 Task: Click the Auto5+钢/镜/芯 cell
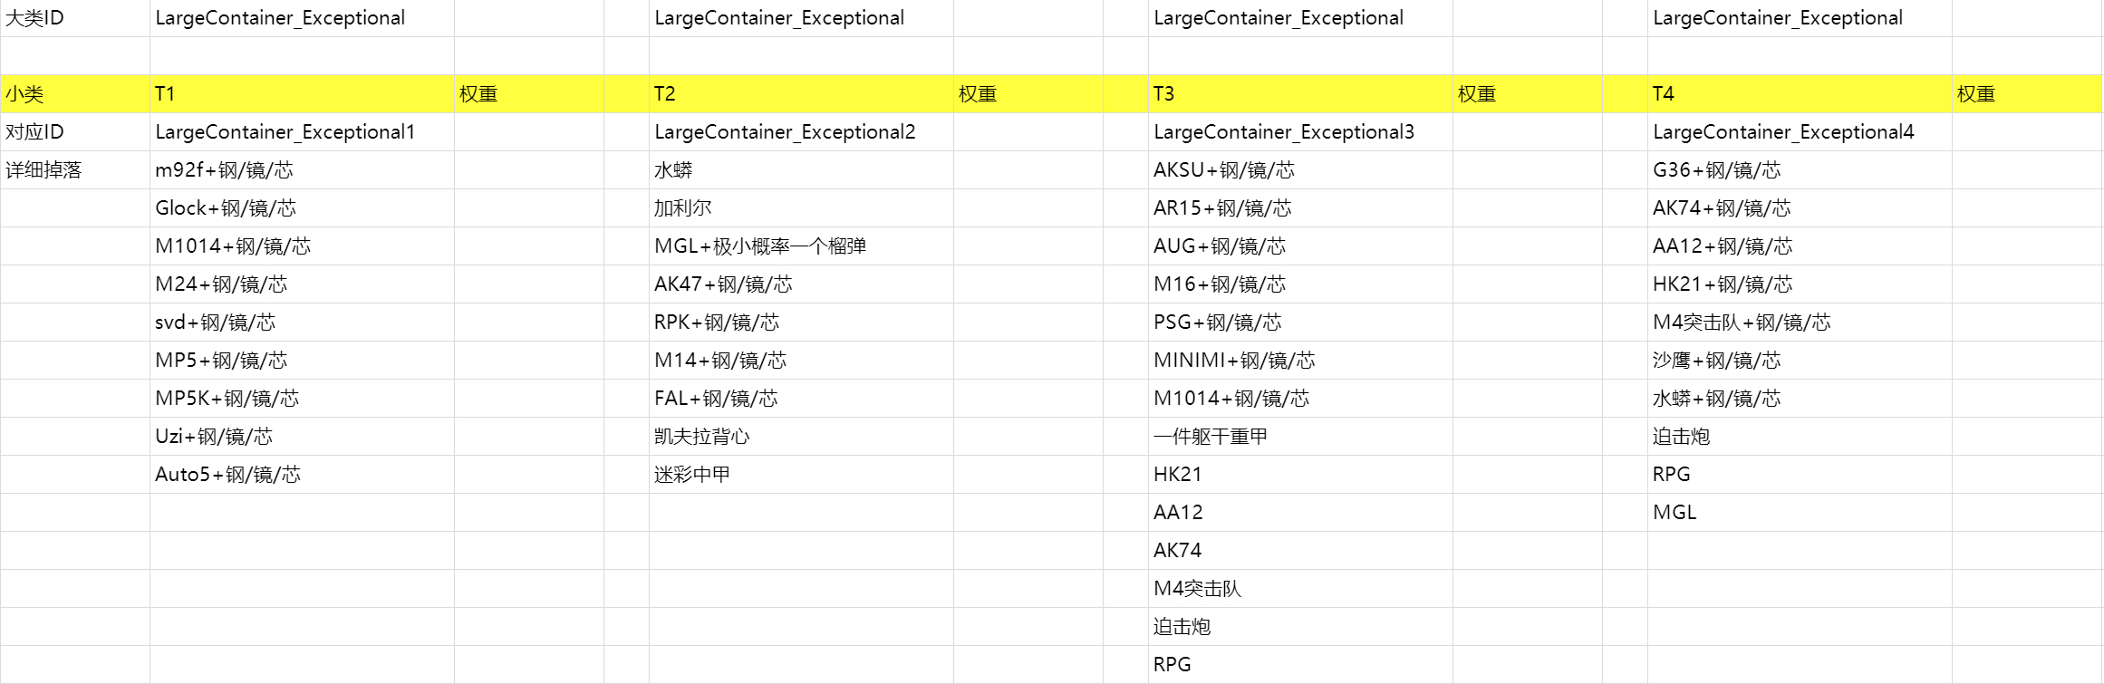click(228, 475)
